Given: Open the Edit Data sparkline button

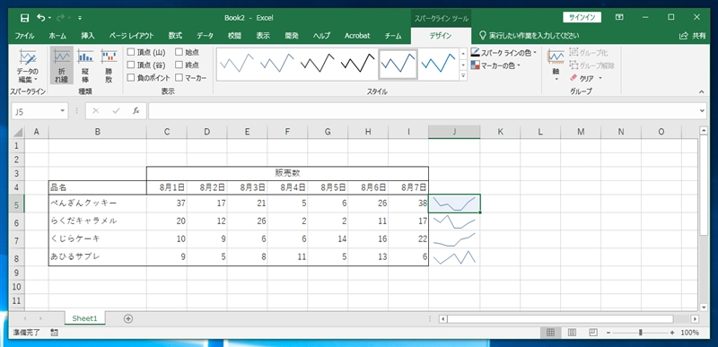Looking at the screenshot, I should coord(28,66).
